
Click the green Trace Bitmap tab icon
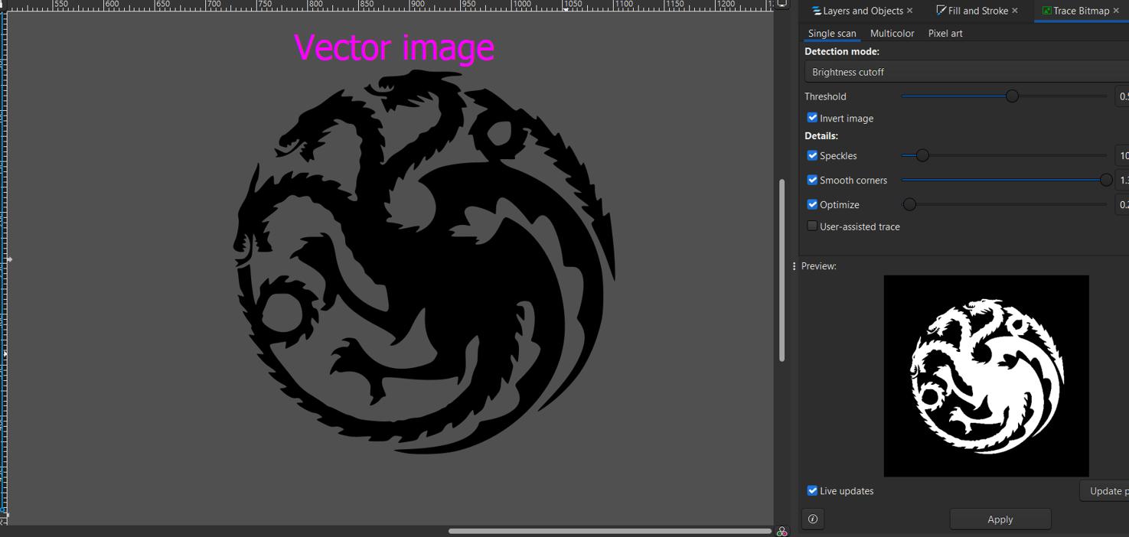pyautogui.click(x=1046, y=11)
